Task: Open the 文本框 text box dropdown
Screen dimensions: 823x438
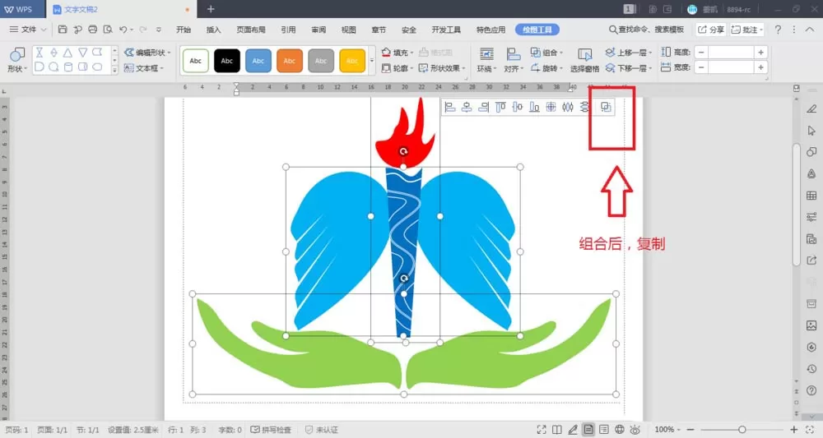Action: [x=144, y=68]
